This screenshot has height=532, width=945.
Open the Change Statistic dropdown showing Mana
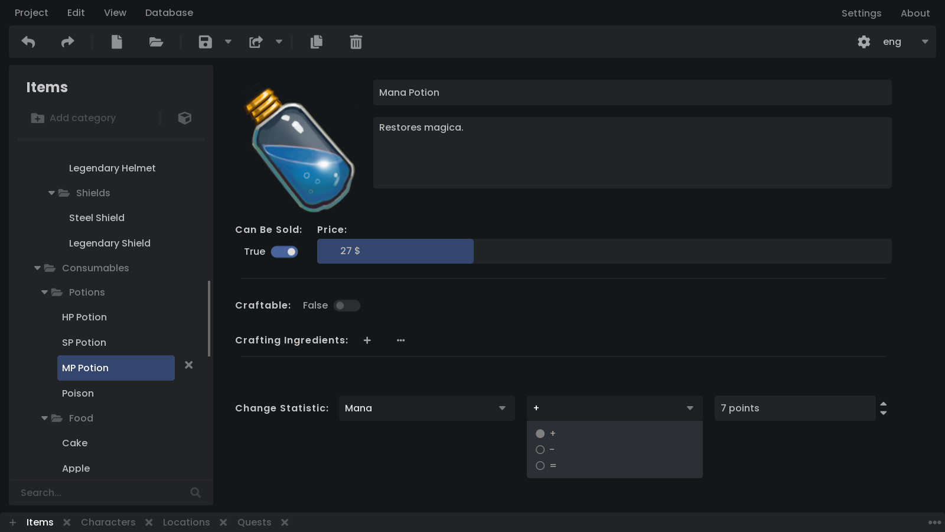pyautogui.click(x=426, y=408)
